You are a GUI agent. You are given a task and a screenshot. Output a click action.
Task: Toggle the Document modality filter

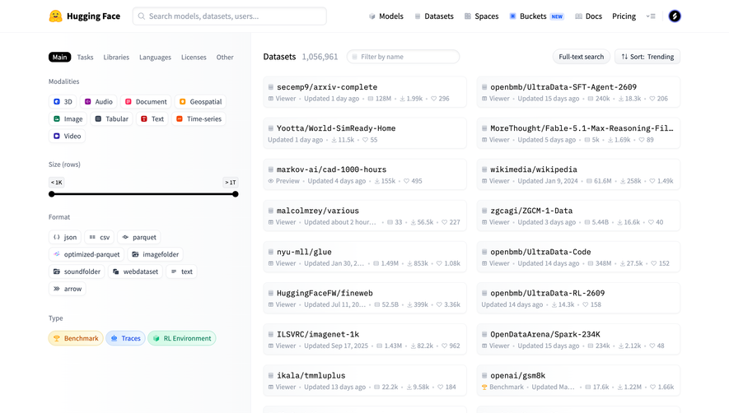click(146, 102)
